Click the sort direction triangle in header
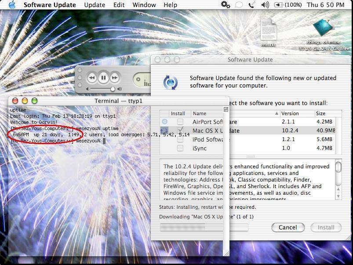Viewport: 353px width, 265px height. tap(277, 113)
